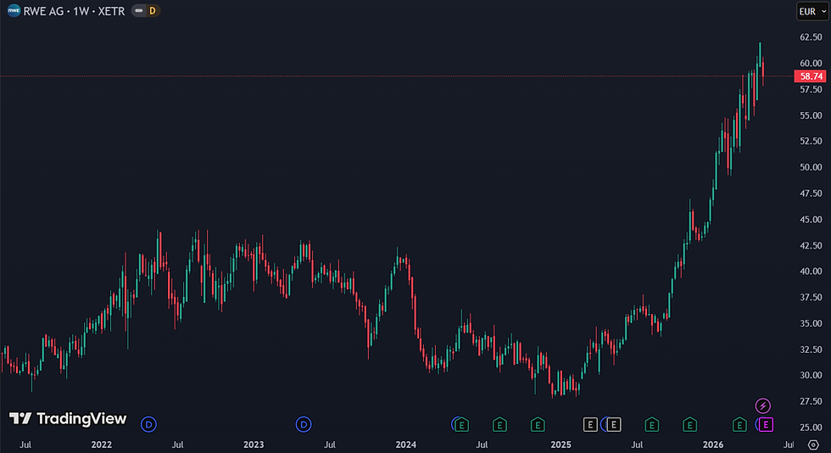The height and width of the screenshot is (453, 831).
Task: Open the purple lightning bolt event marker
Action: click(x=762, y=406)
